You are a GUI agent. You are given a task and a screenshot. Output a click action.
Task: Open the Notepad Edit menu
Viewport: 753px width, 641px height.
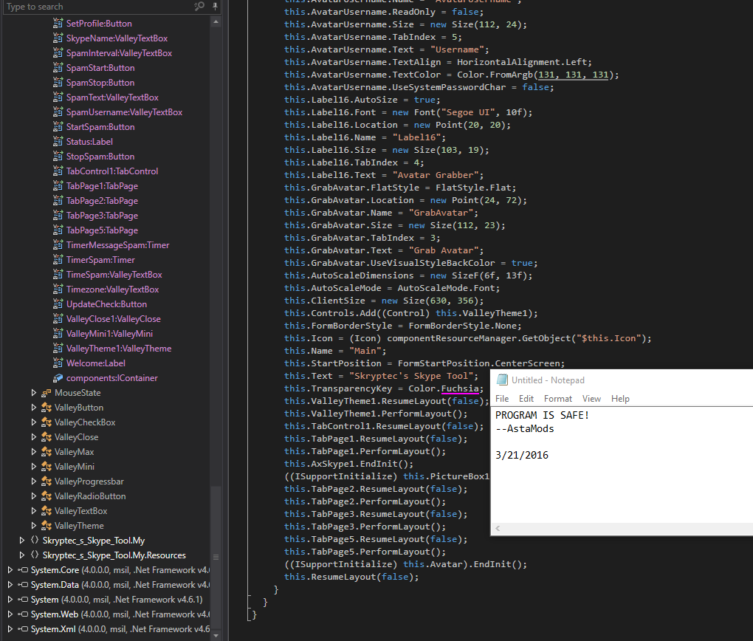(x=526, y=399)
